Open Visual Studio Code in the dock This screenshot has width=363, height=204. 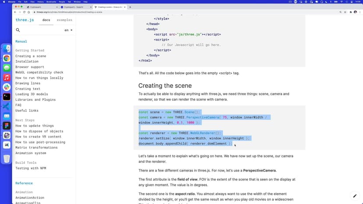pos(7,106)
